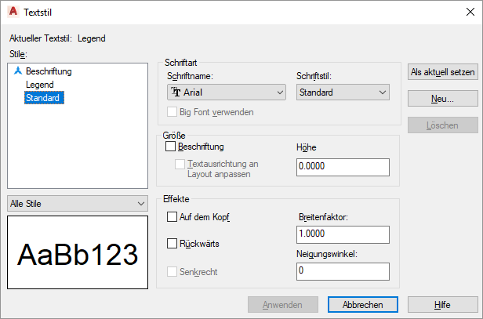Close the Textstil dialog

pos(470,12)
